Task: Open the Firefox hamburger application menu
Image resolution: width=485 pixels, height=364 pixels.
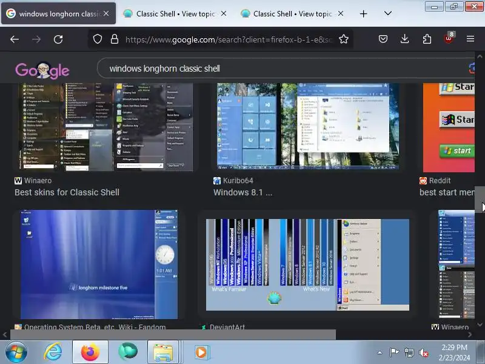Action: [x=470, y=39]
